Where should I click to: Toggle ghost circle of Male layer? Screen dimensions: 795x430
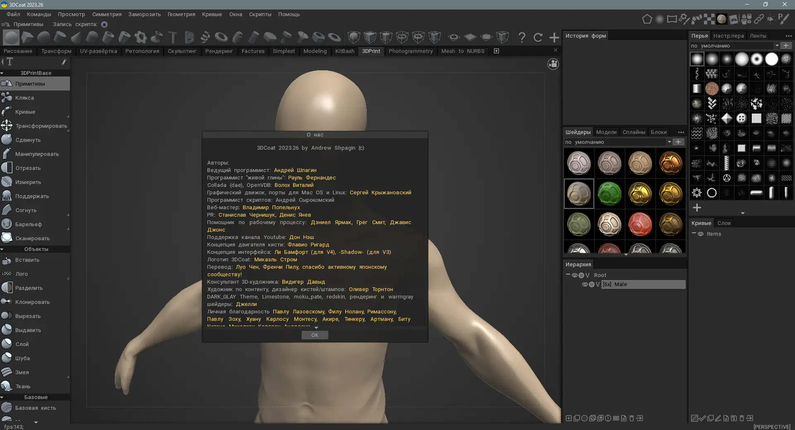[x=592, y=284]
